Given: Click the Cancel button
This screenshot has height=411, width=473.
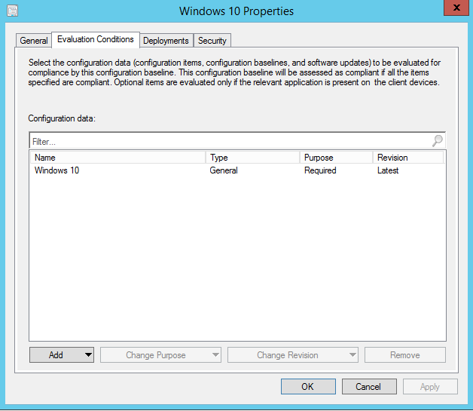Looking at the screenshot, I should point(369,387).
